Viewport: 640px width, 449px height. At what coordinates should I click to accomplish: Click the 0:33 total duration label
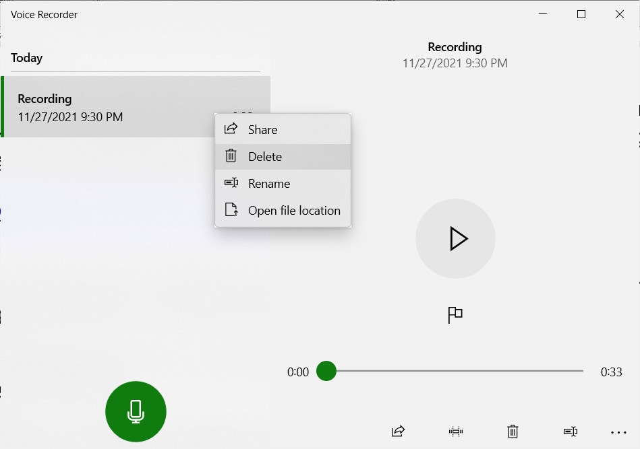[x=611, y=372]
